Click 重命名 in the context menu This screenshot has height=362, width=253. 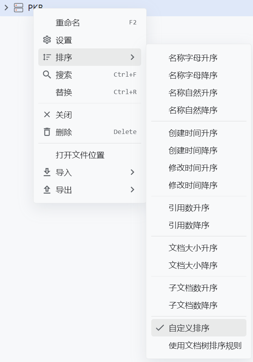pos(68,23)
